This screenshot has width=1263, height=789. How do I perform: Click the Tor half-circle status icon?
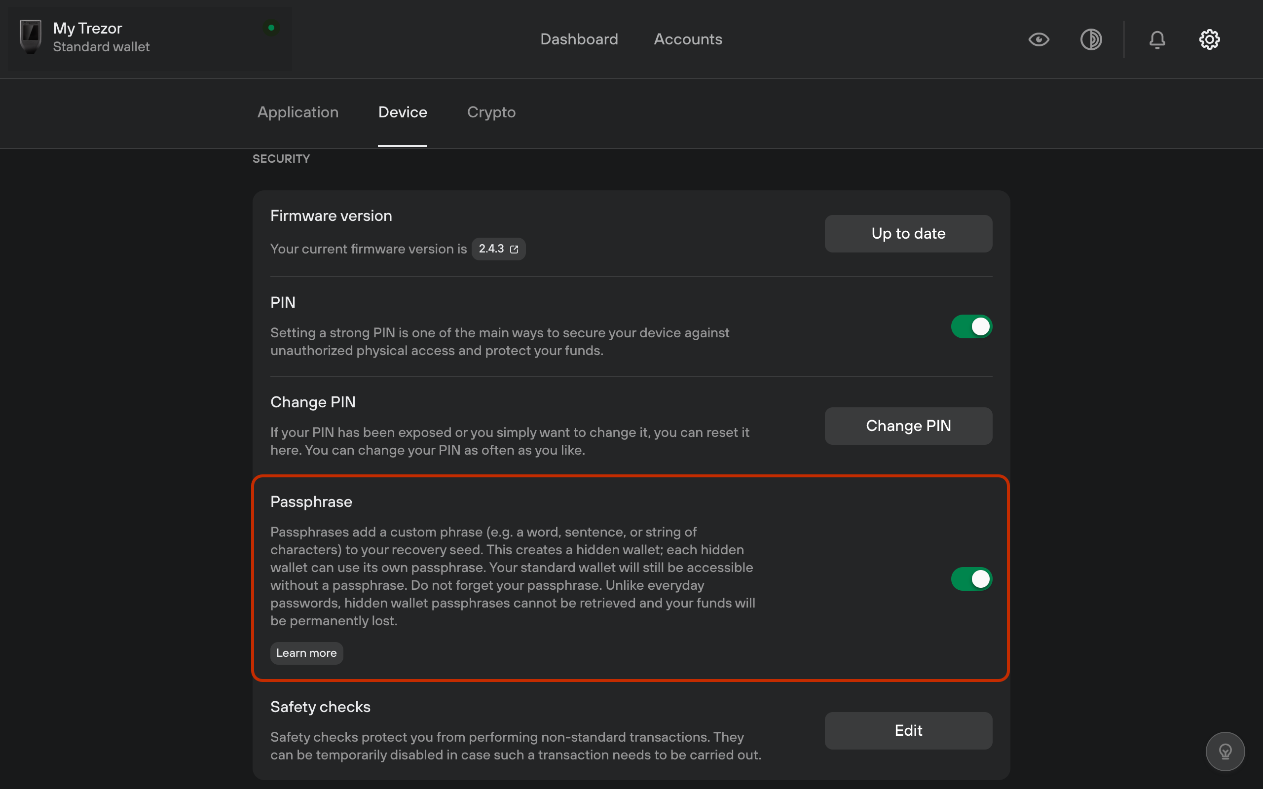[1091, 39]
